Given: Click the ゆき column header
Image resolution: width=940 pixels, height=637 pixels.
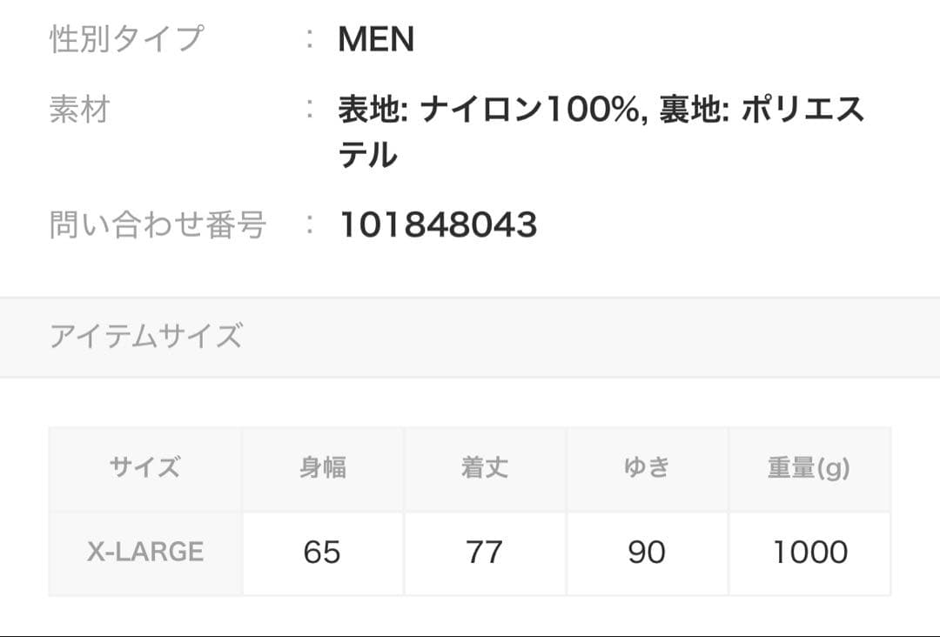Looking at the screenshot, I should 647,468.
